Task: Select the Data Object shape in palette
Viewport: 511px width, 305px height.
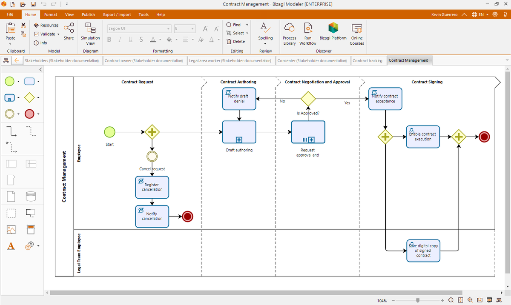Action: tap(11, 196)
